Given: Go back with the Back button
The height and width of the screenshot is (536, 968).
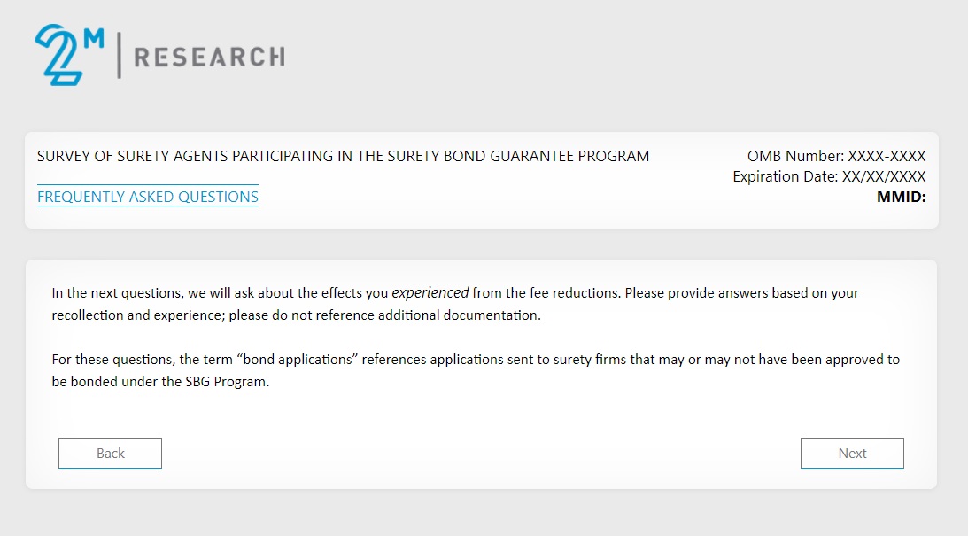Looking at the screenshot, I should point(110,453).
